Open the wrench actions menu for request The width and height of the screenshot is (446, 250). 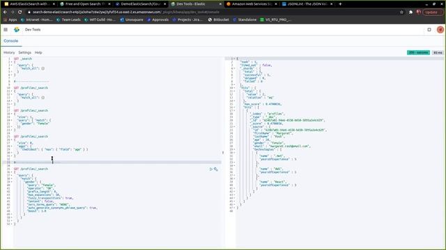216,169
